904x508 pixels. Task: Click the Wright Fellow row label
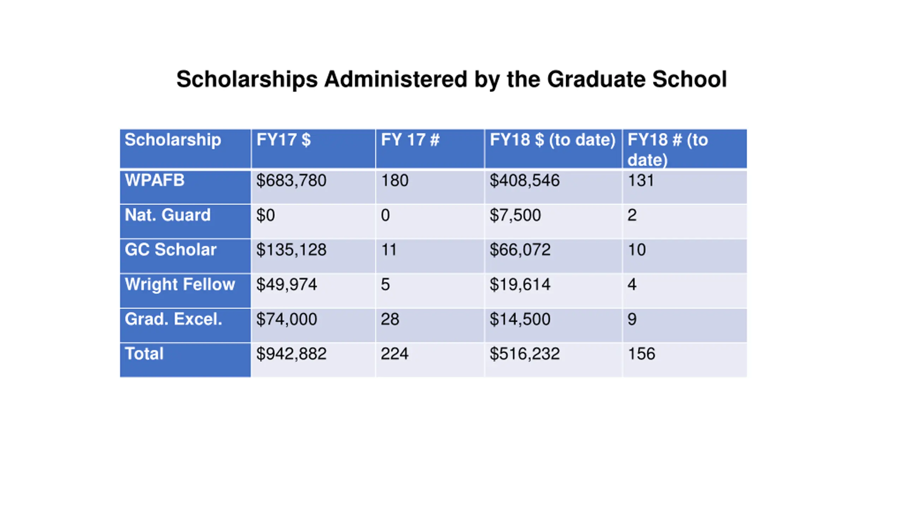click(185, 290)
